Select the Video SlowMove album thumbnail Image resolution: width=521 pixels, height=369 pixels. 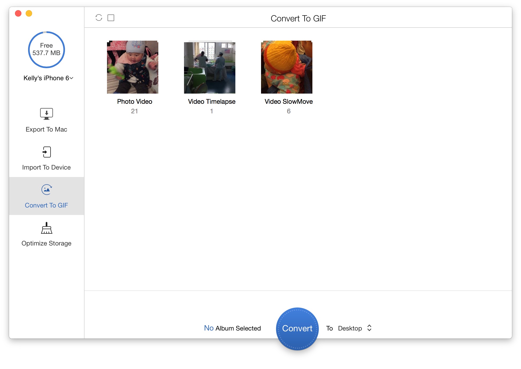[287, 67]
